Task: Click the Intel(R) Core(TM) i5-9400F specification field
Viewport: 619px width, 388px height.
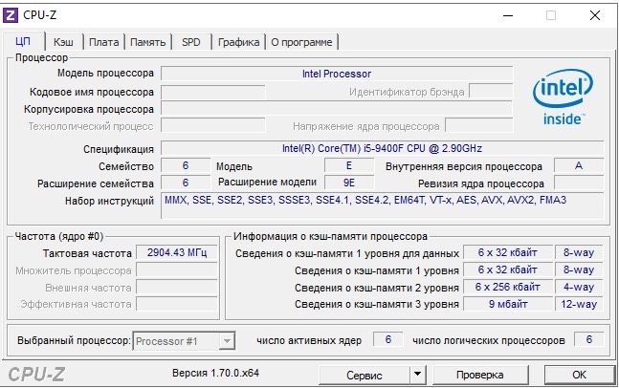Action: pos(382,149)
